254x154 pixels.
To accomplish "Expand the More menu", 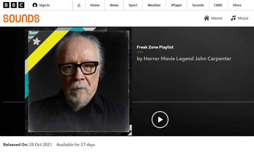I will click(x=237, y=5).
